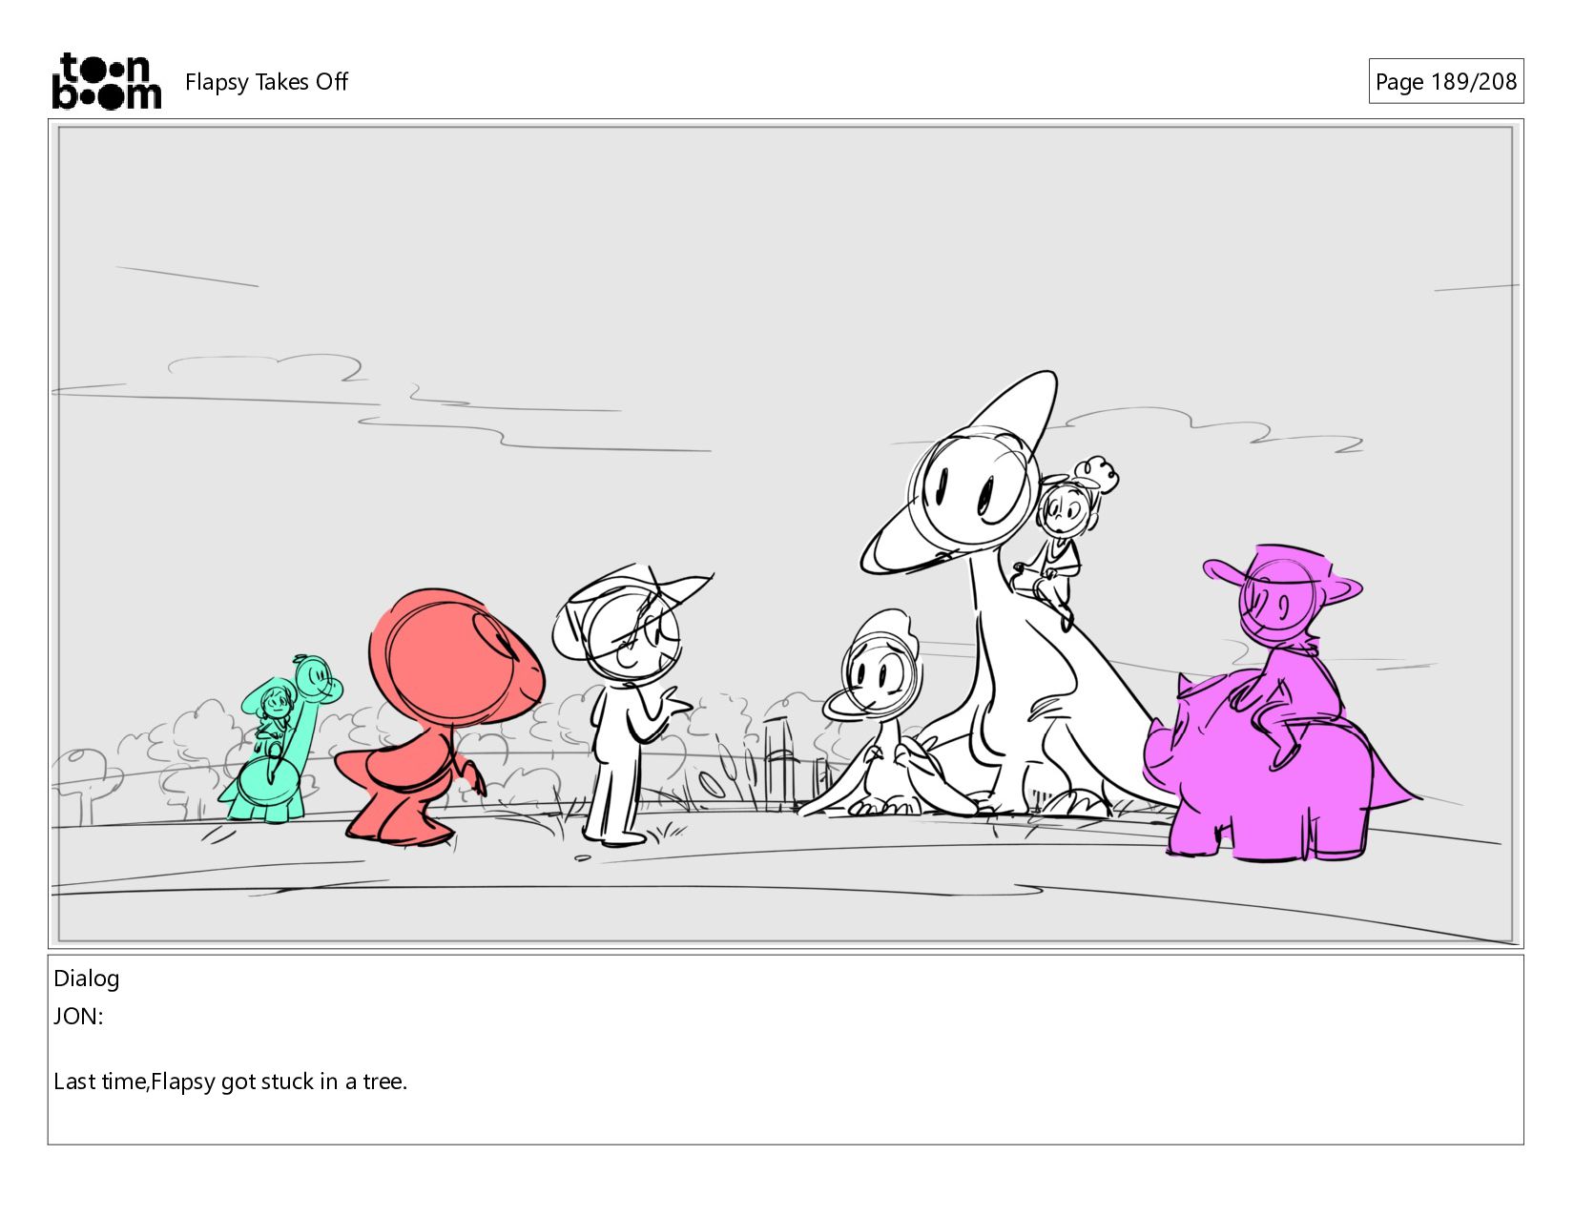Click the 'JON:' speaker name
Image resolution: width=1574 pixels, height=1216 pixels.
[x=78, y=1017]
